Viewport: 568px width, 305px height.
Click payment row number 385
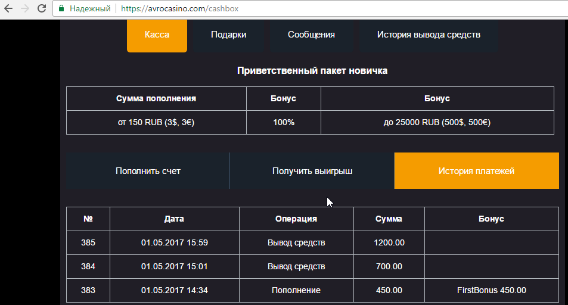tap(88, 242)
